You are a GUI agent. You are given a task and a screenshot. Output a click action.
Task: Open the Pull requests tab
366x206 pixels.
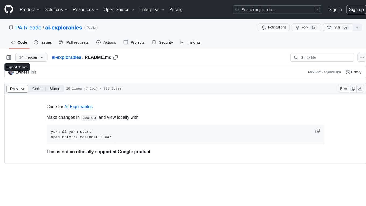(74, 42)
